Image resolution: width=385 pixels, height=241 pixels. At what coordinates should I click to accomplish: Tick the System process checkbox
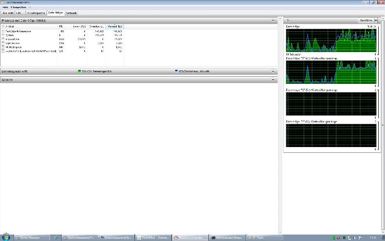point(3,35)
